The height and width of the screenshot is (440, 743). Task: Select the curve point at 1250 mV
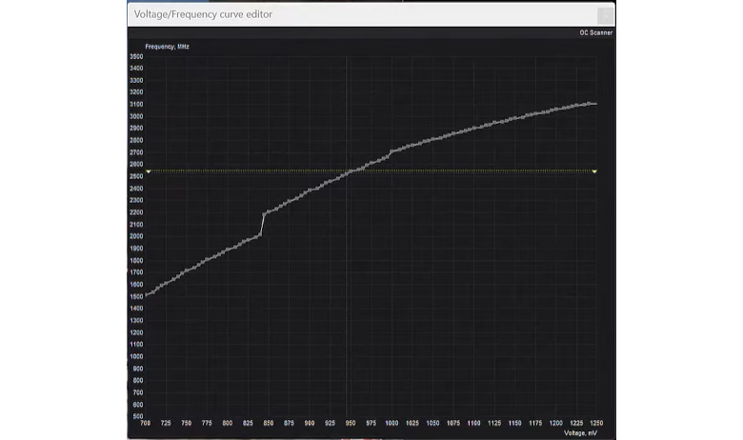(595, 104)
